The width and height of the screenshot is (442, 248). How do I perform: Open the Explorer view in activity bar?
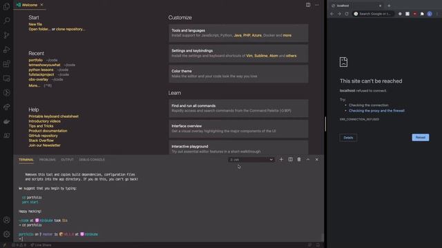click(6, 6)
